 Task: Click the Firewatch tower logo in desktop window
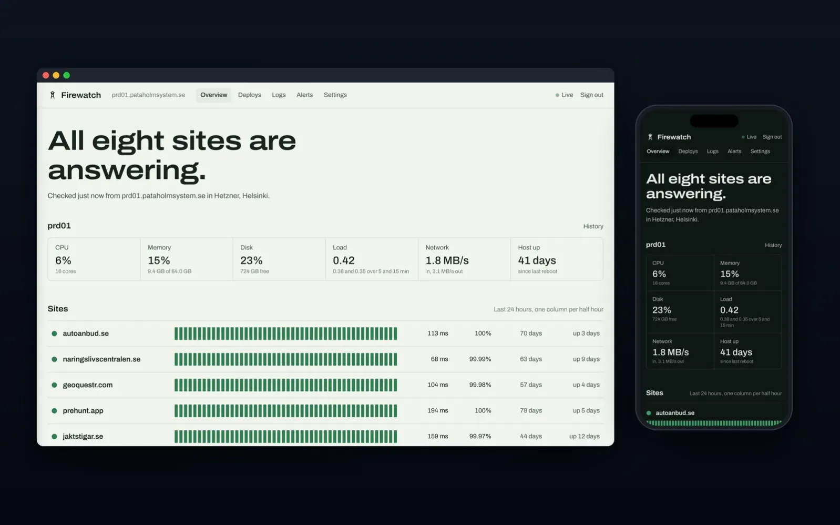tap(52, 95)
